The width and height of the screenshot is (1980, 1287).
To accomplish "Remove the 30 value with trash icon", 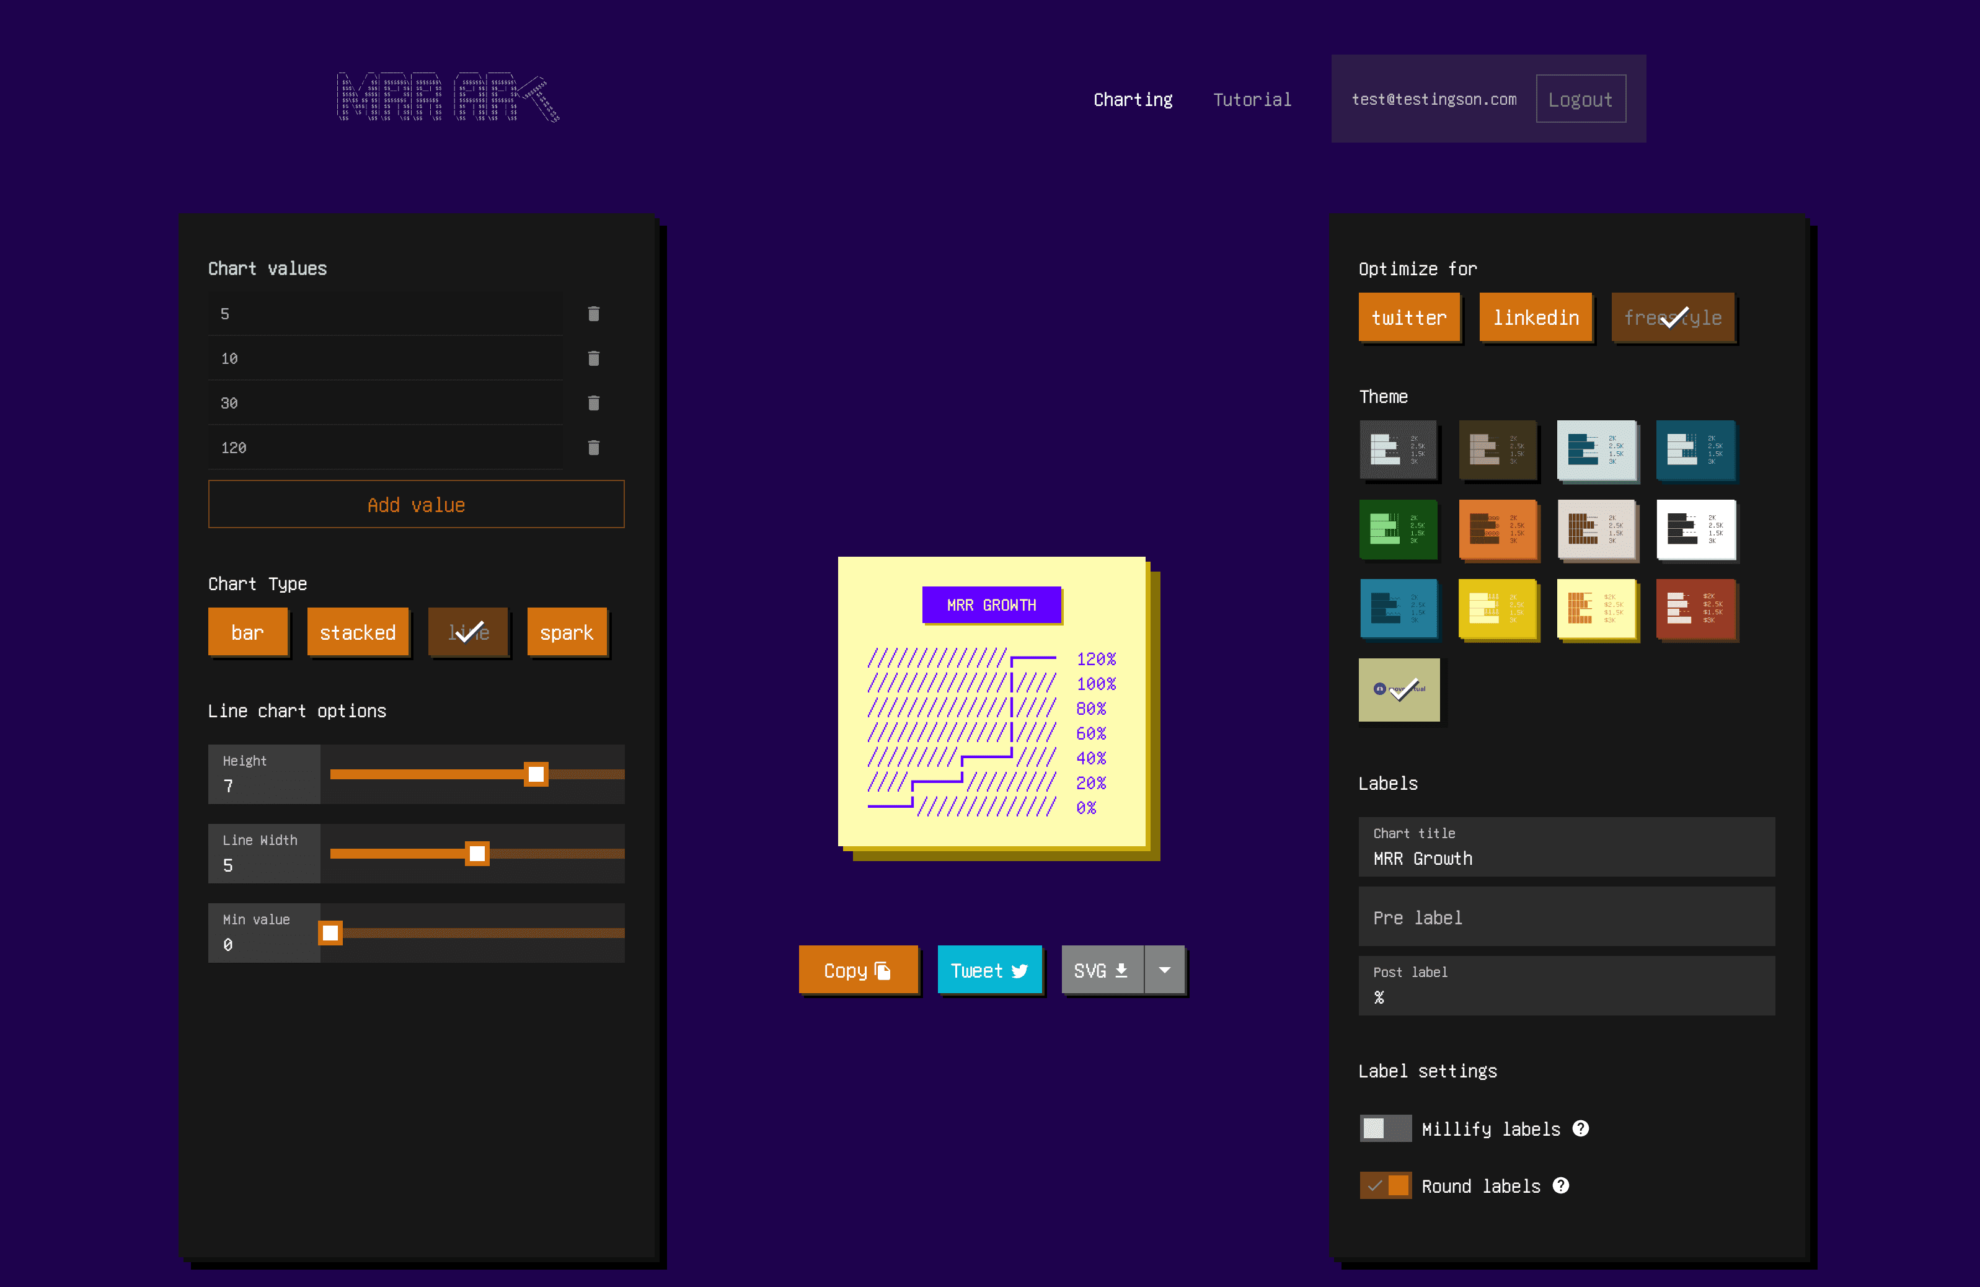I will click(593, 403).
